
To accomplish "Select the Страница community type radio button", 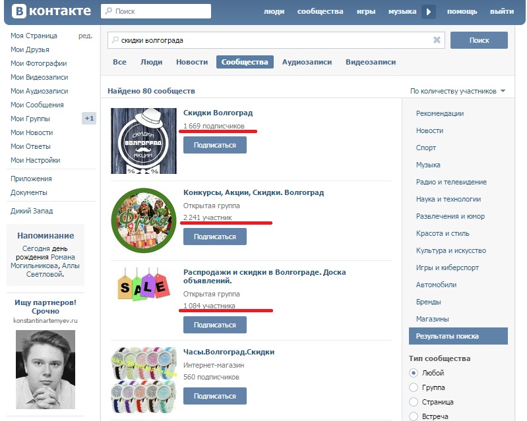I will pyautogui.click(x=414, y=402).
